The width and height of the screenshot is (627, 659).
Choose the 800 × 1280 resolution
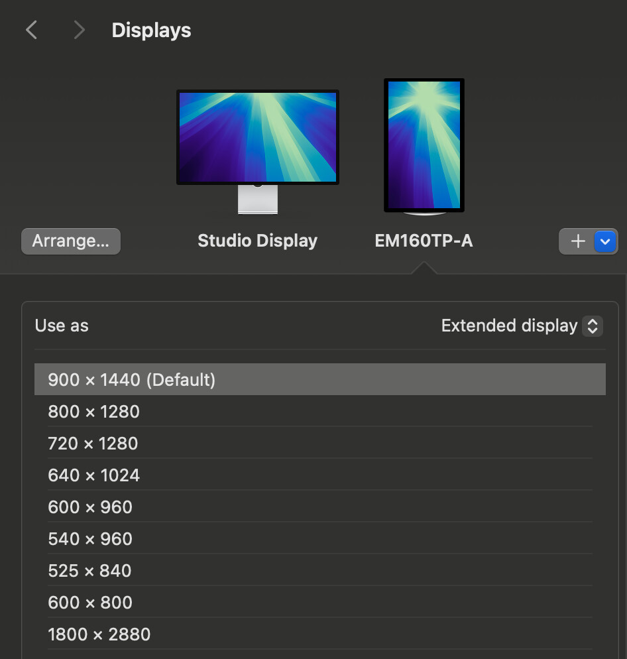[320, 412]
